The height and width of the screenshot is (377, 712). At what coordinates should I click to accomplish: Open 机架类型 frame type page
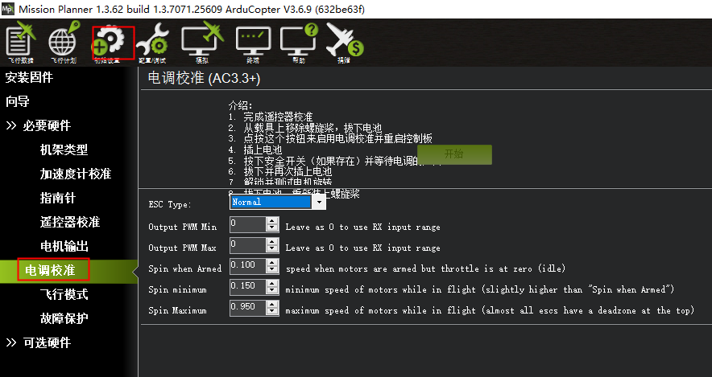click(64, 150)
